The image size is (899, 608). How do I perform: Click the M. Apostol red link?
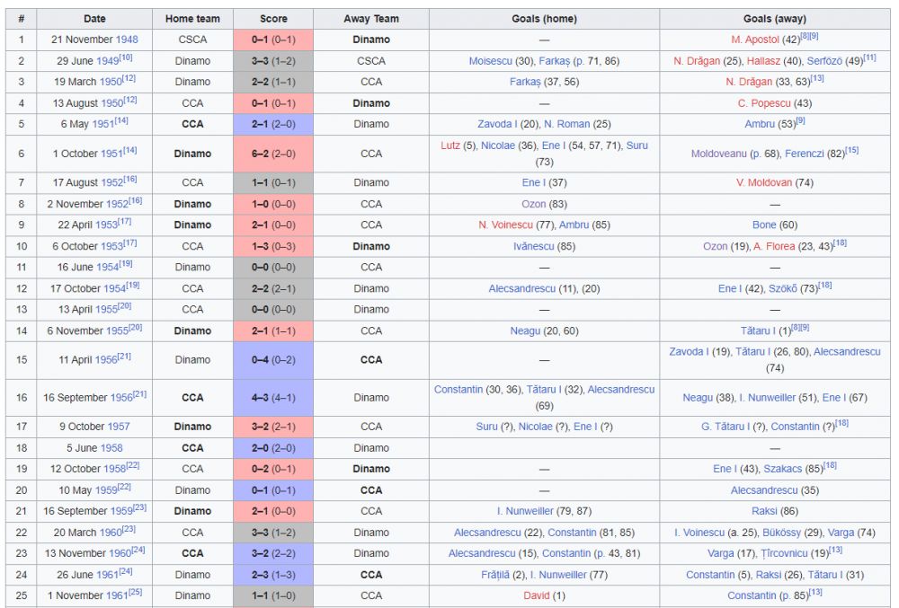point(755,40)
